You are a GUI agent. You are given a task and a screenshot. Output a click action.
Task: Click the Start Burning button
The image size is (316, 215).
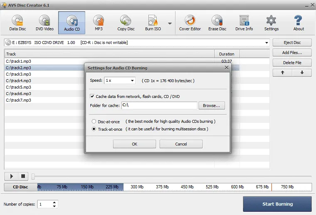[x=277, y=204]
